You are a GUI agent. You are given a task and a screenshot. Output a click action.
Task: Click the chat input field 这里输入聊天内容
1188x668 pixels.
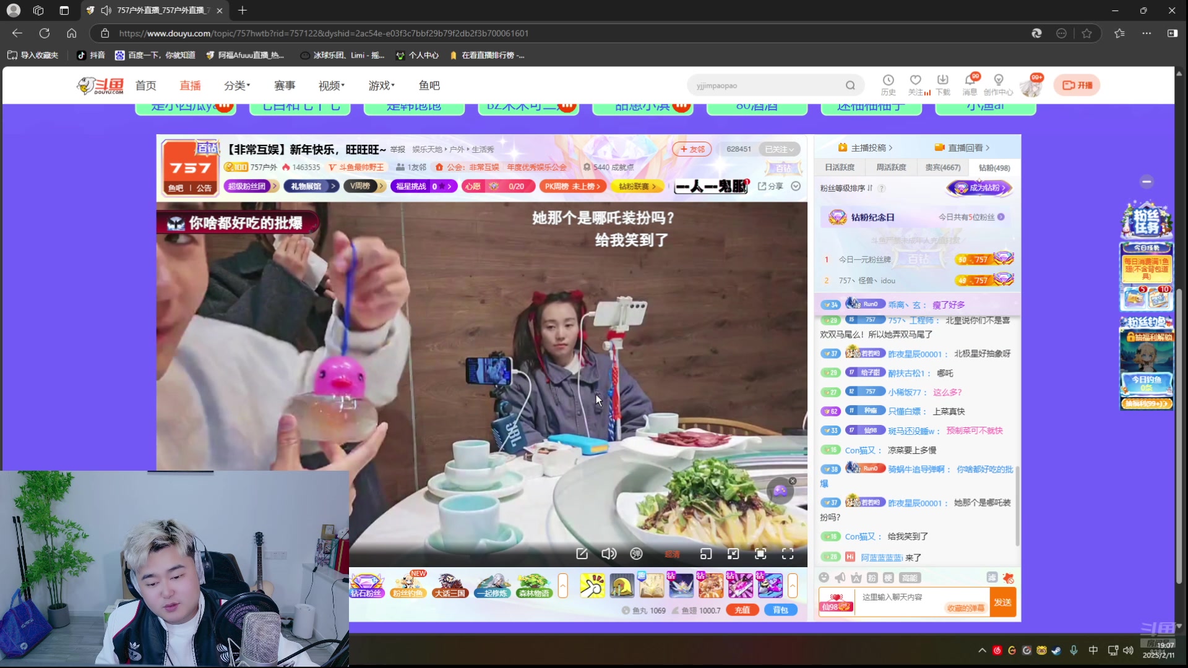point(910,597)
